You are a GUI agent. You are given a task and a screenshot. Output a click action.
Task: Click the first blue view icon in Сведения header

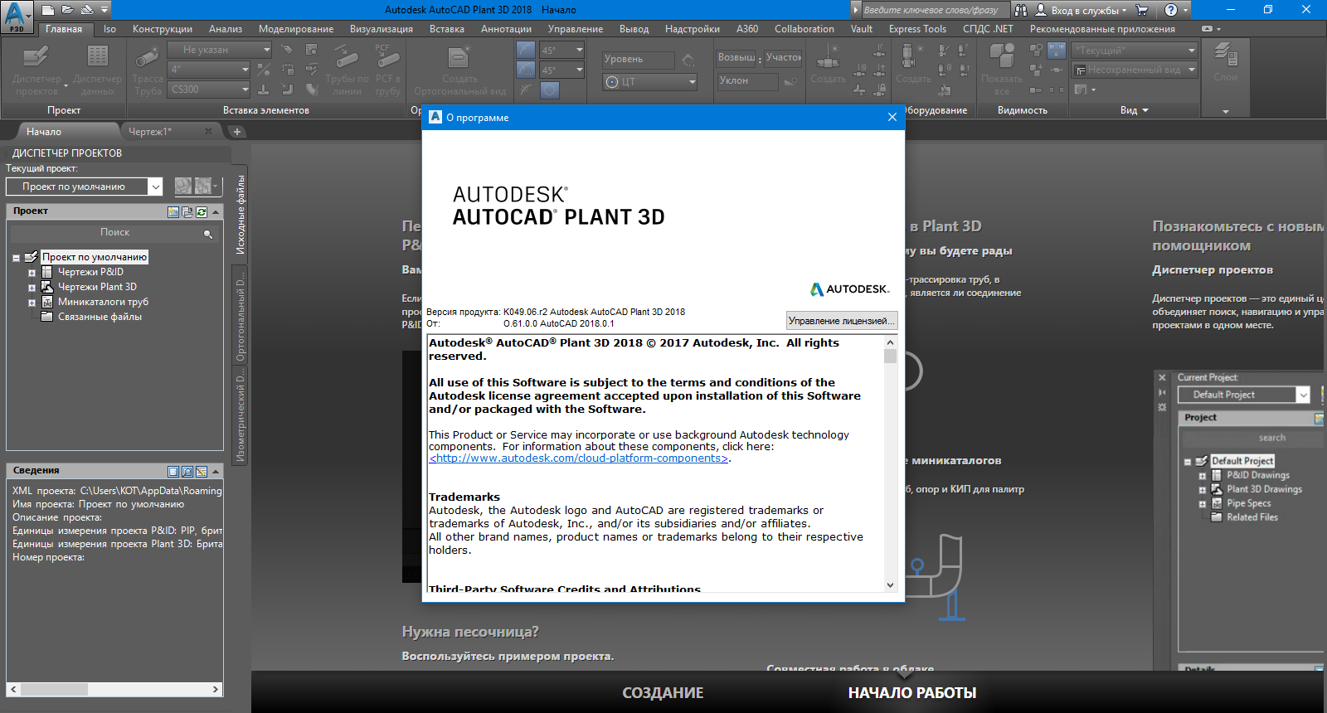[x=173, y=471]
